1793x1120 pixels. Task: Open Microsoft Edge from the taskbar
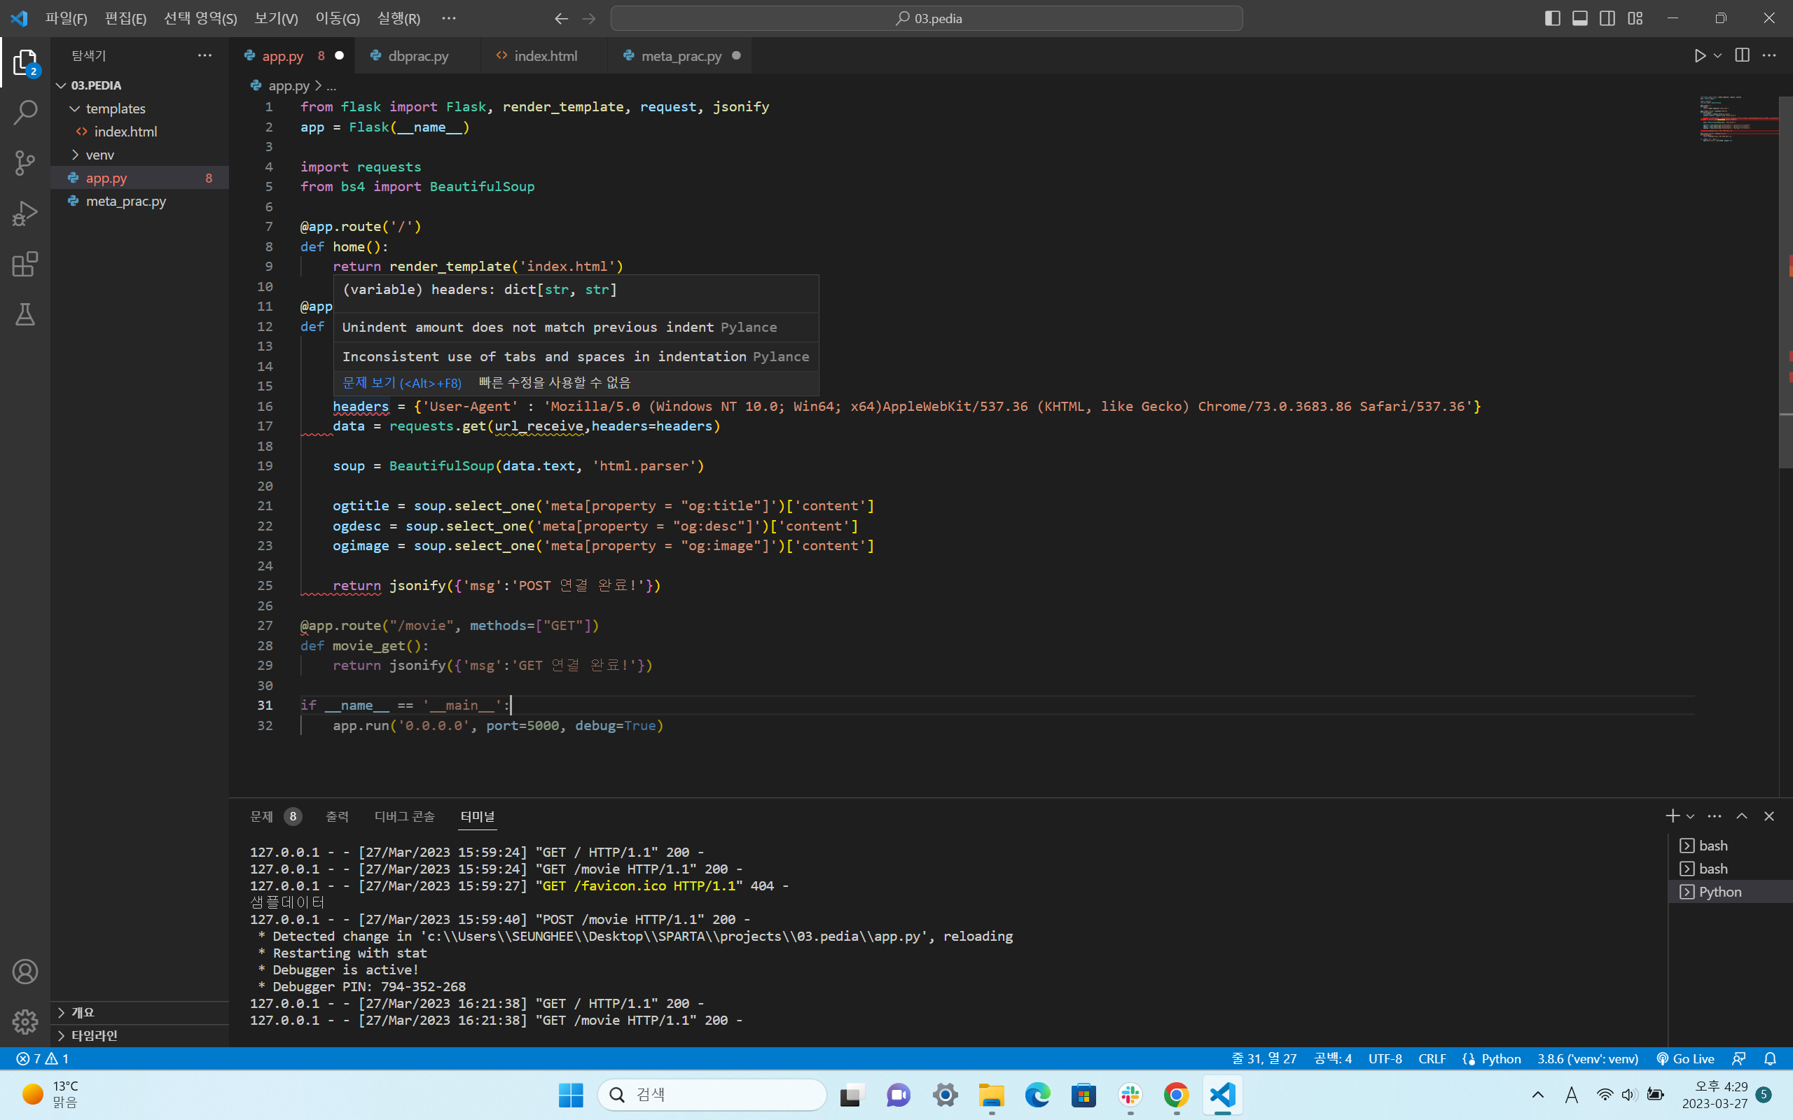(1037, 1095)
